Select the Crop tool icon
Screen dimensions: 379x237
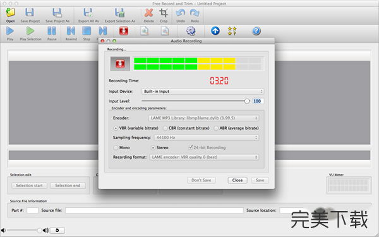164,13
